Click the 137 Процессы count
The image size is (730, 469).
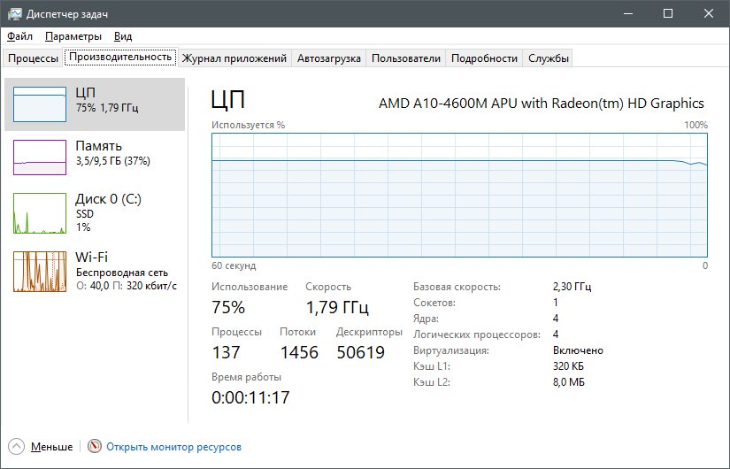226,352
